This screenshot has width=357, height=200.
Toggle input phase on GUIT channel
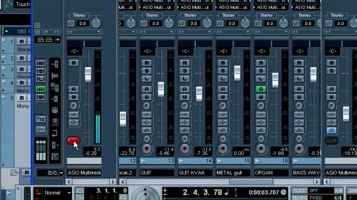144,23
